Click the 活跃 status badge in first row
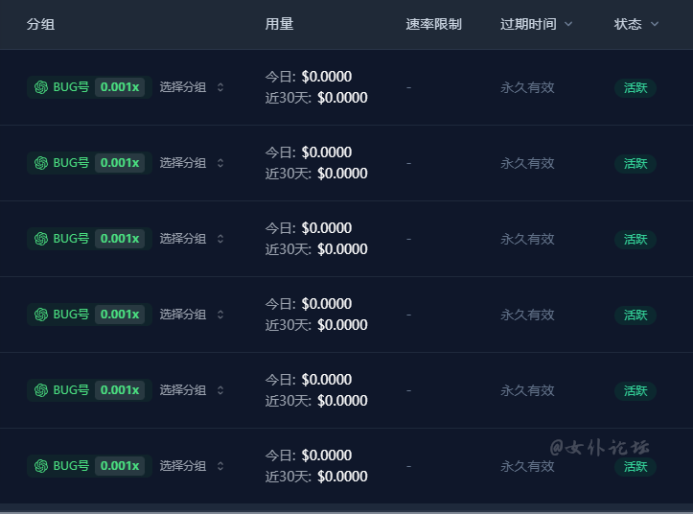 coord(635,87)
